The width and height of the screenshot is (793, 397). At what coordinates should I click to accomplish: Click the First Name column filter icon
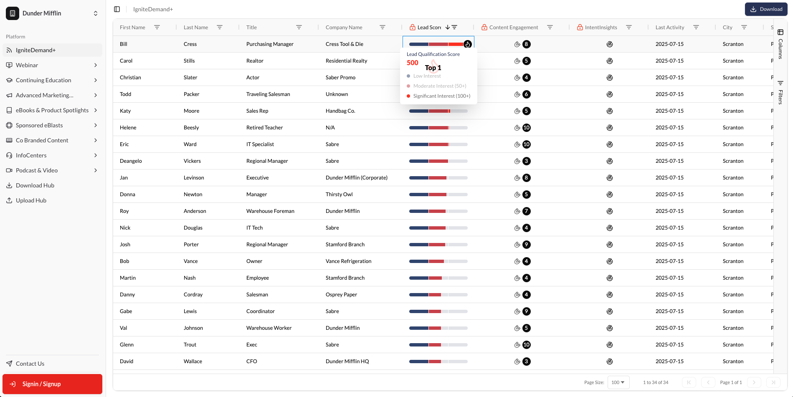(157, 27)
